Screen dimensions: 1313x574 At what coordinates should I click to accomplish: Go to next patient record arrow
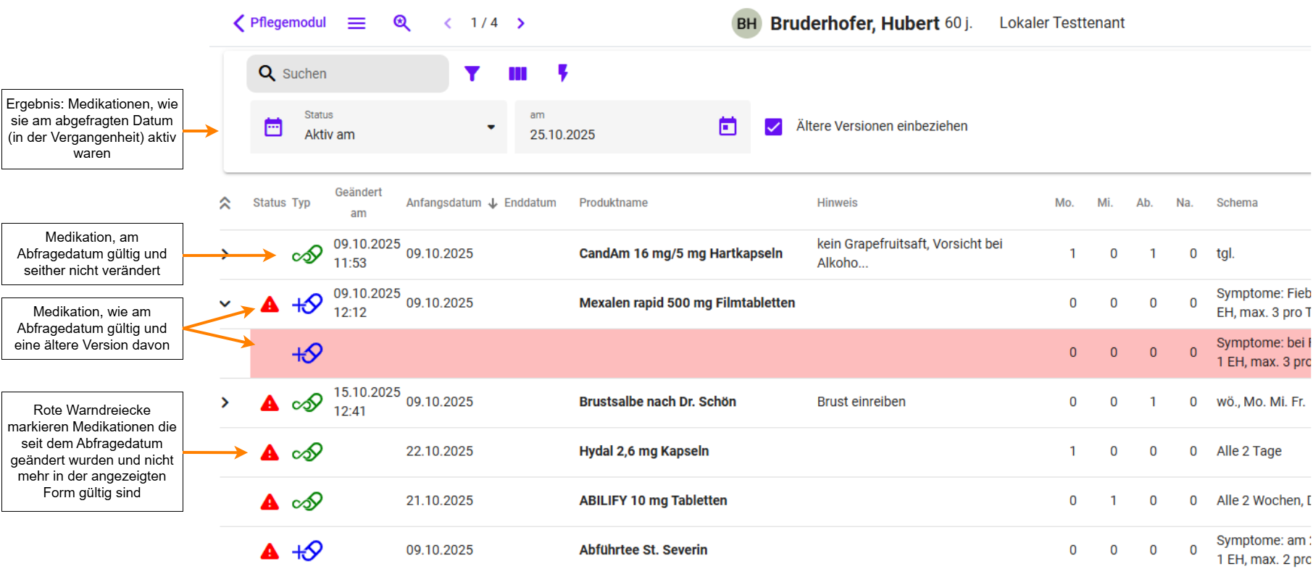[520, 23]
